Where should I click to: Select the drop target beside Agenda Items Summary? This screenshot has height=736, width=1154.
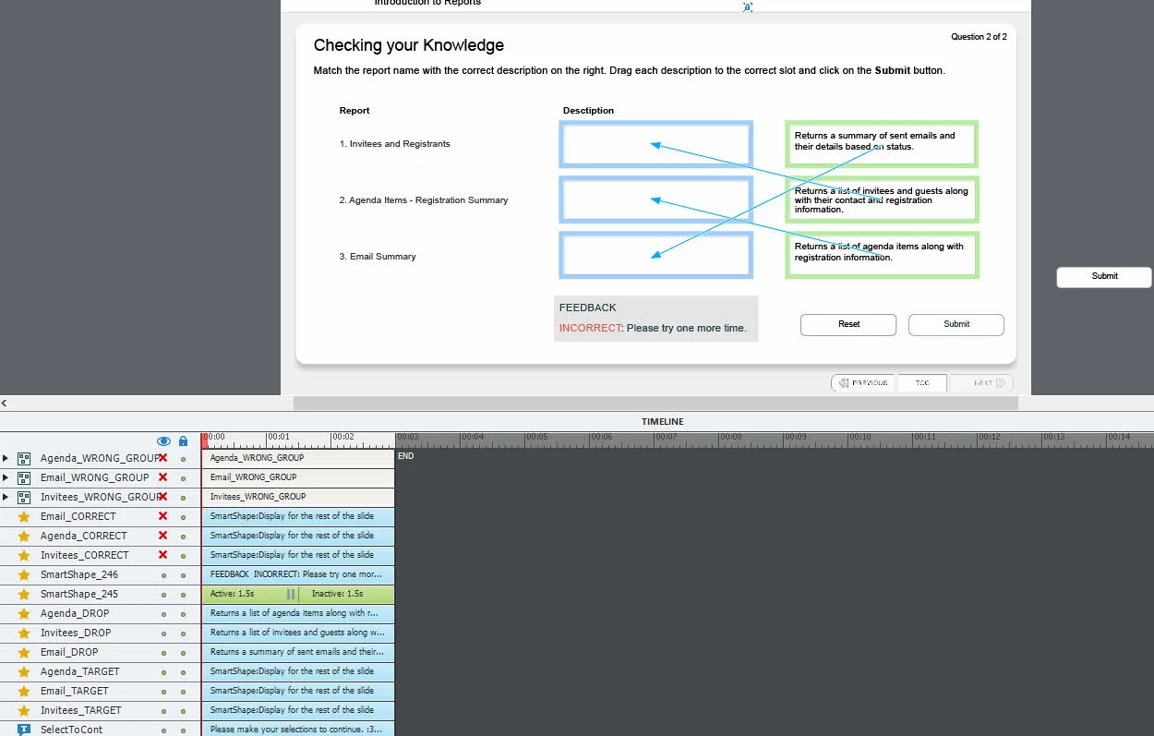click(x=655, y=199)
